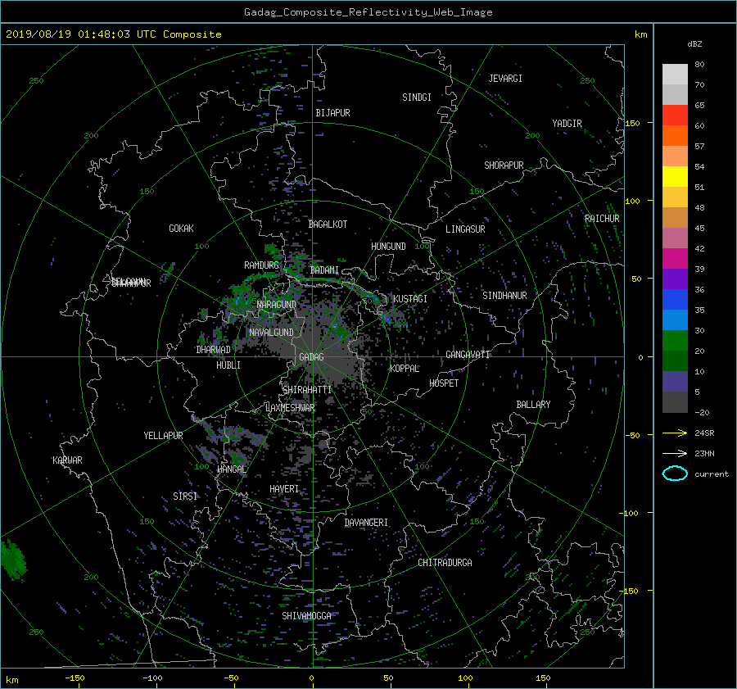Choose the indigo swatch above the 5 dBZ label
The width and height of the screenshot is (737, 689).
click(675, 382)
